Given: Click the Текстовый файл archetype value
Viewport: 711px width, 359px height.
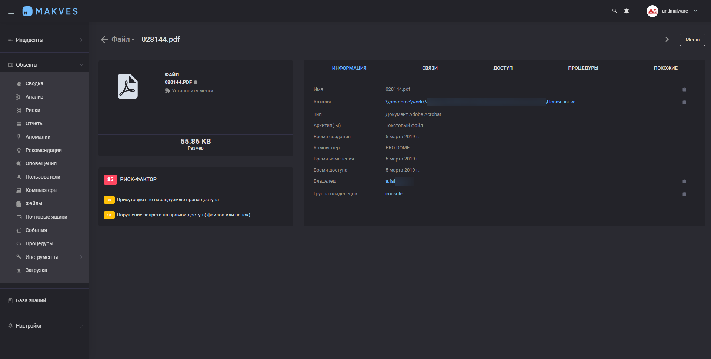Looking at the screenshot, I should tap(404, 126).
